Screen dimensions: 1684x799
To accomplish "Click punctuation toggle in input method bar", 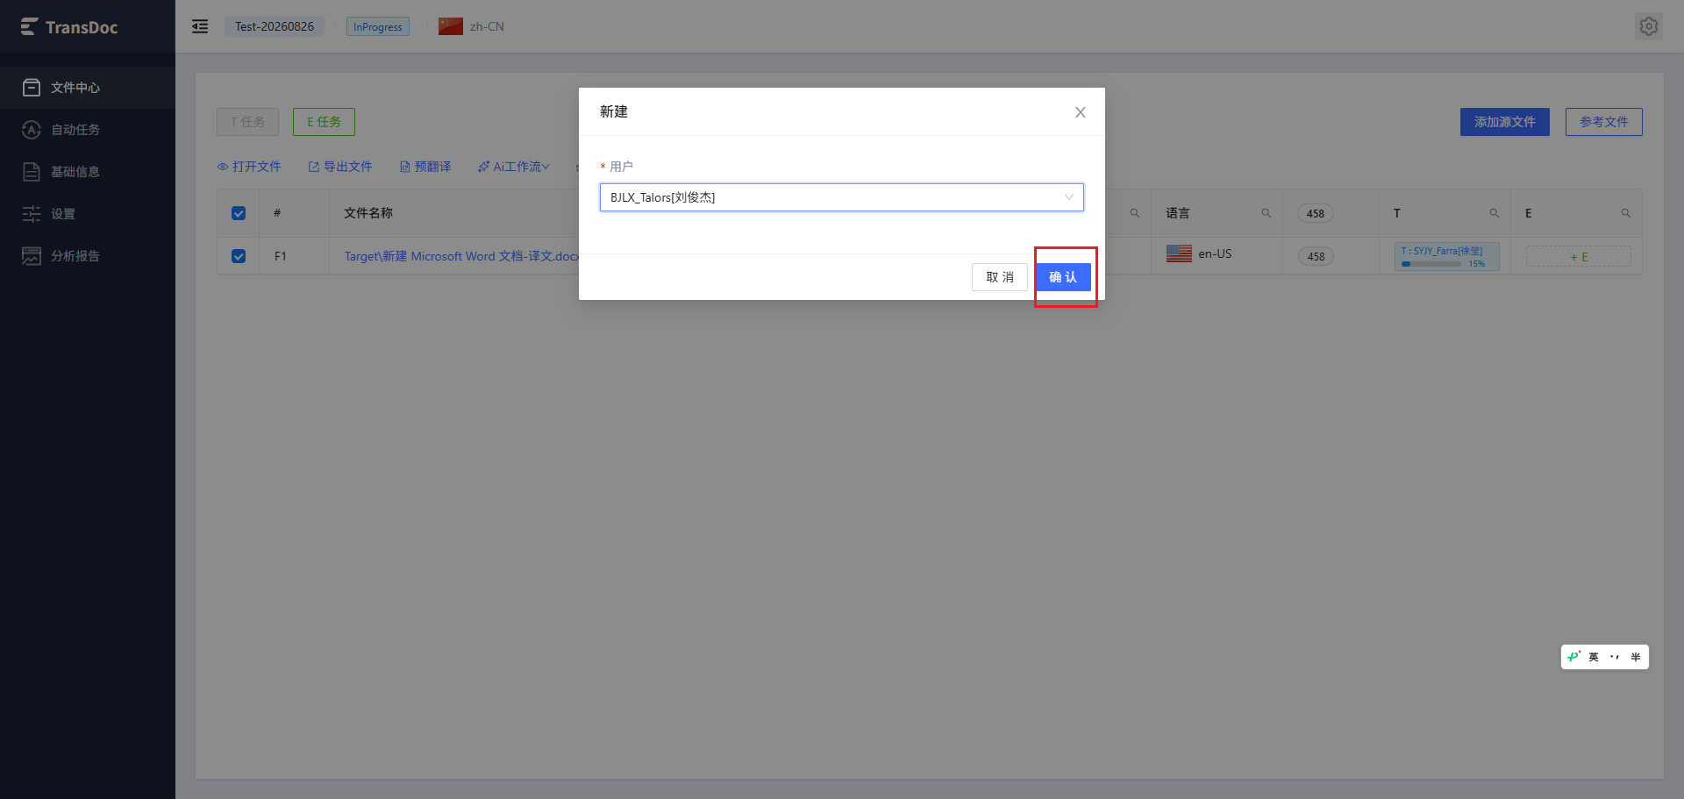I will coord(1615,657).
